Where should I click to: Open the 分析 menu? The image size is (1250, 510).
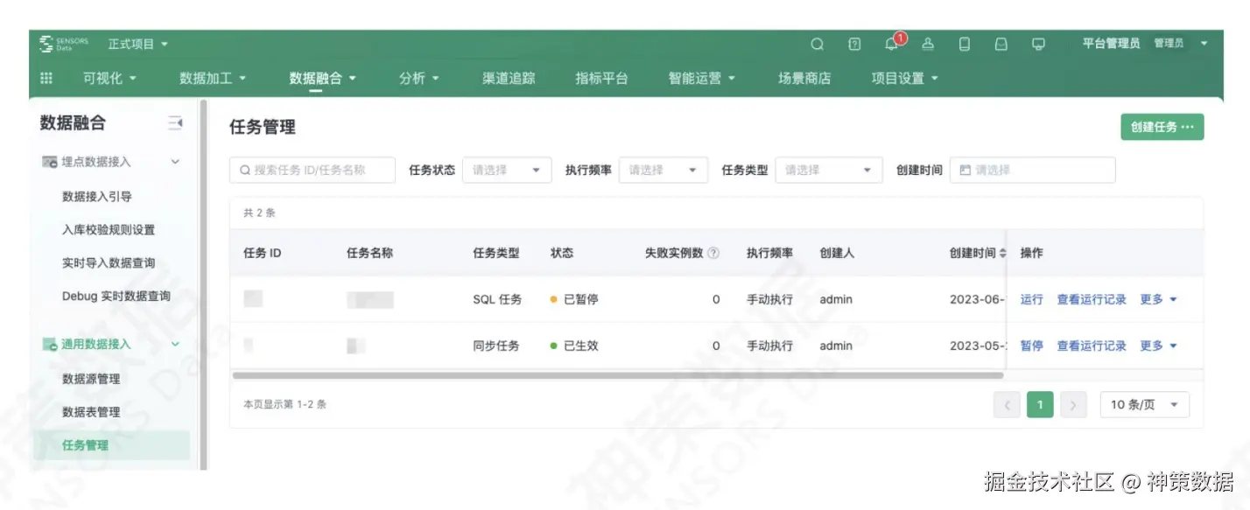click(418, 78)
